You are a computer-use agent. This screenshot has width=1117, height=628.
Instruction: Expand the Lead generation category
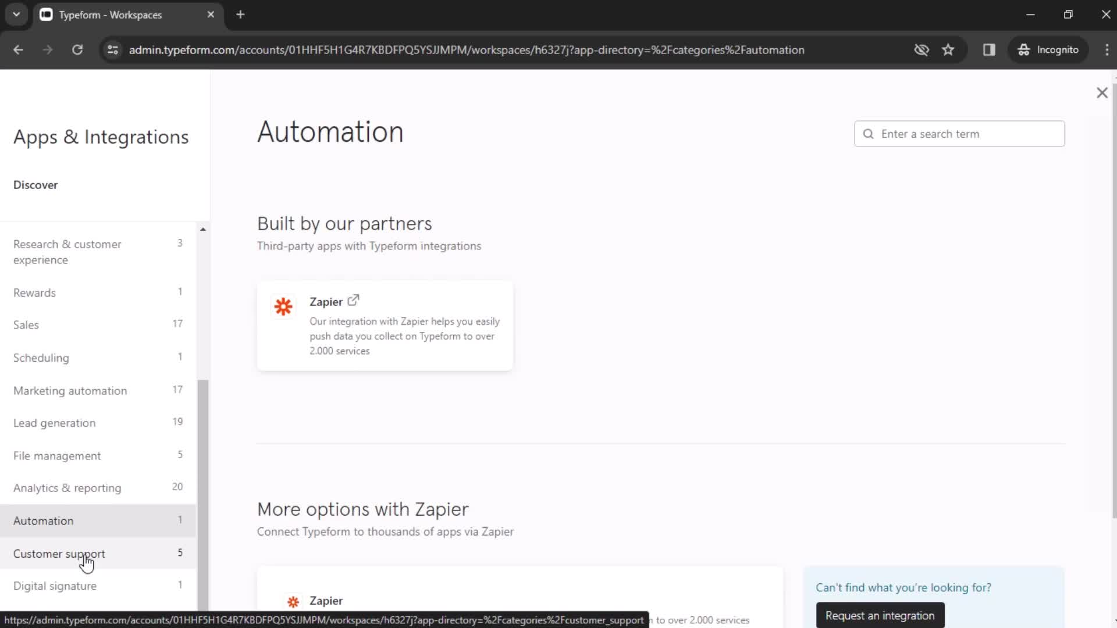coord(55,423)
